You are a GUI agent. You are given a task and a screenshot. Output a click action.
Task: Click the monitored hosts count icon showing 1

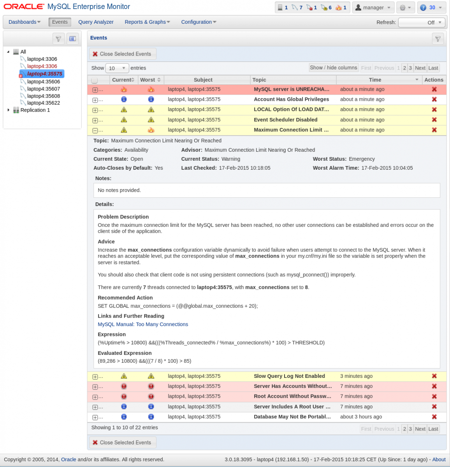click(282, 7)
